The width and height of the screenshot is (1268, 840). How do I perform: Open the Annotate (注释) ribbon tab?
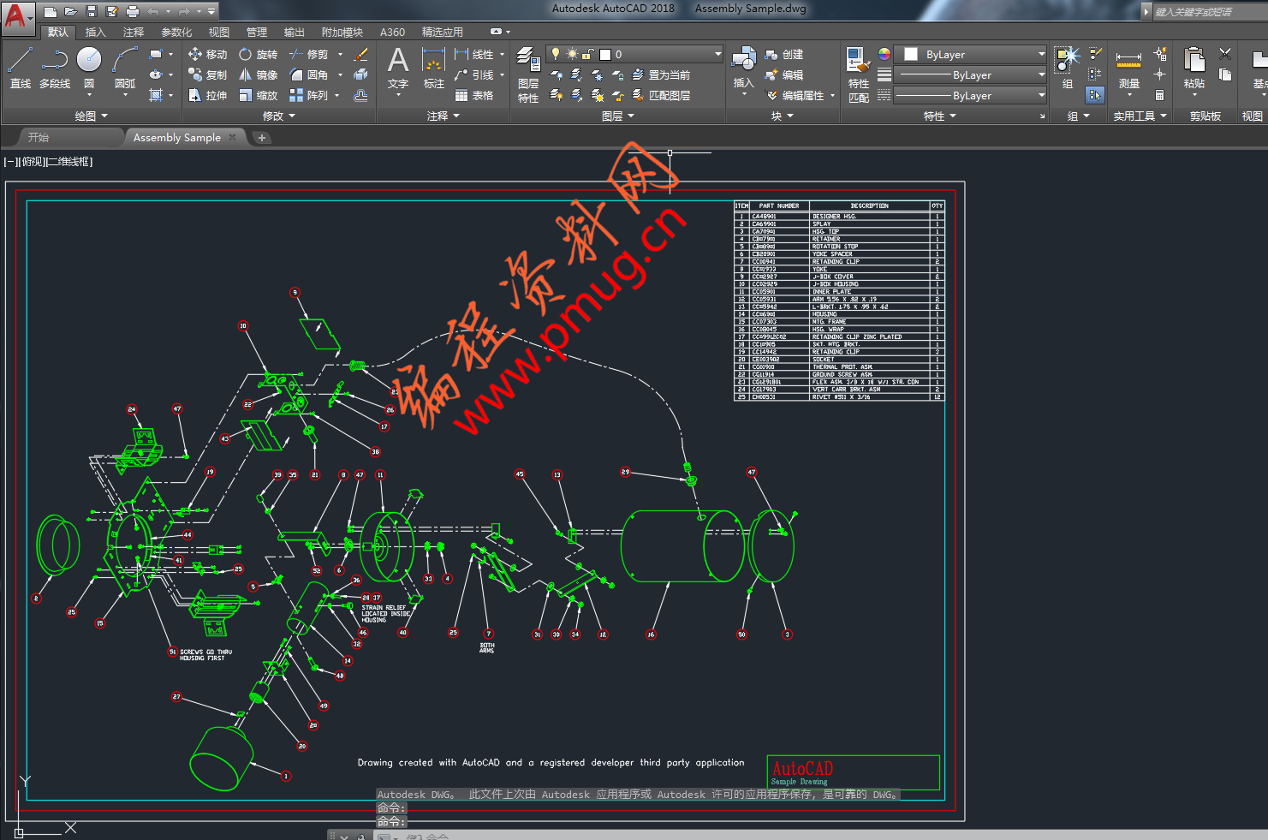pyautogui.click(x=133, y=32)
